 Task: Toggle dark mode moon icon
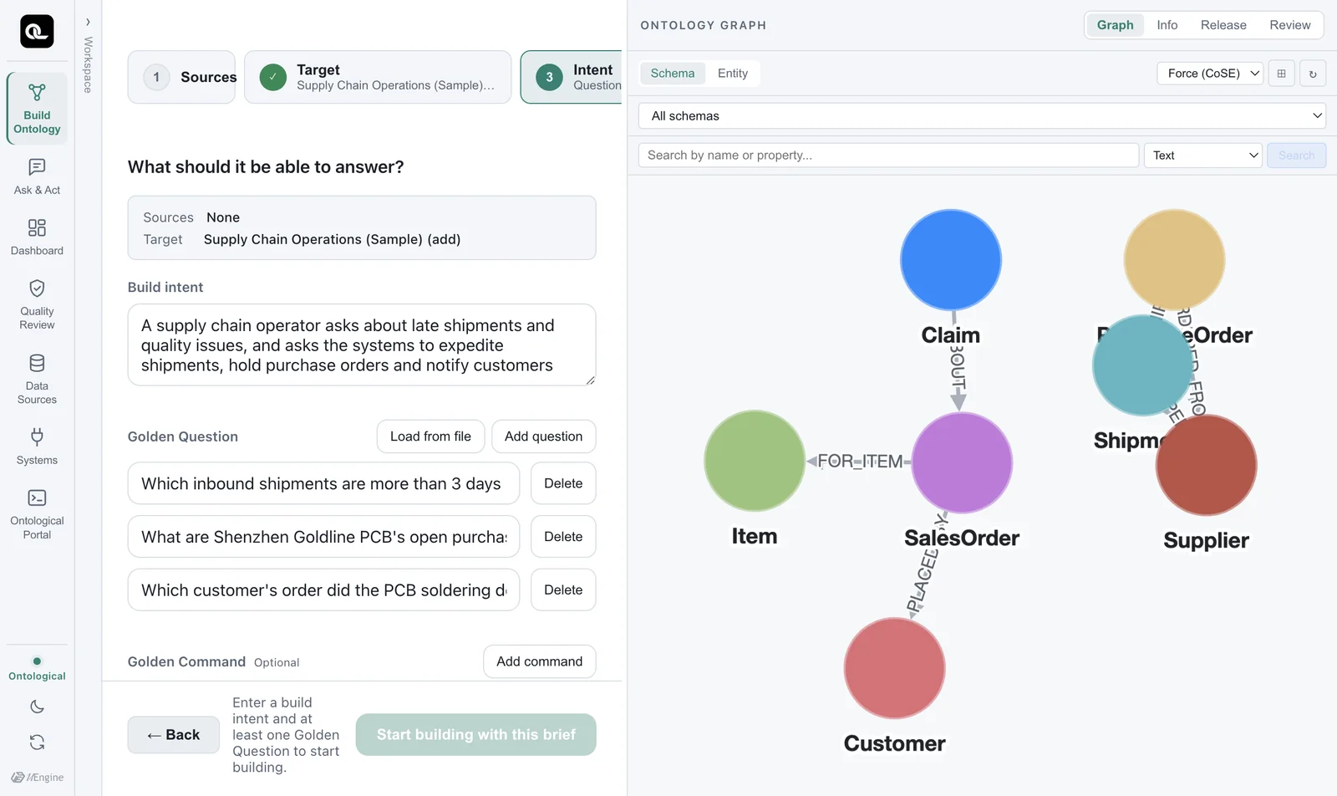[x=37, y=707]
